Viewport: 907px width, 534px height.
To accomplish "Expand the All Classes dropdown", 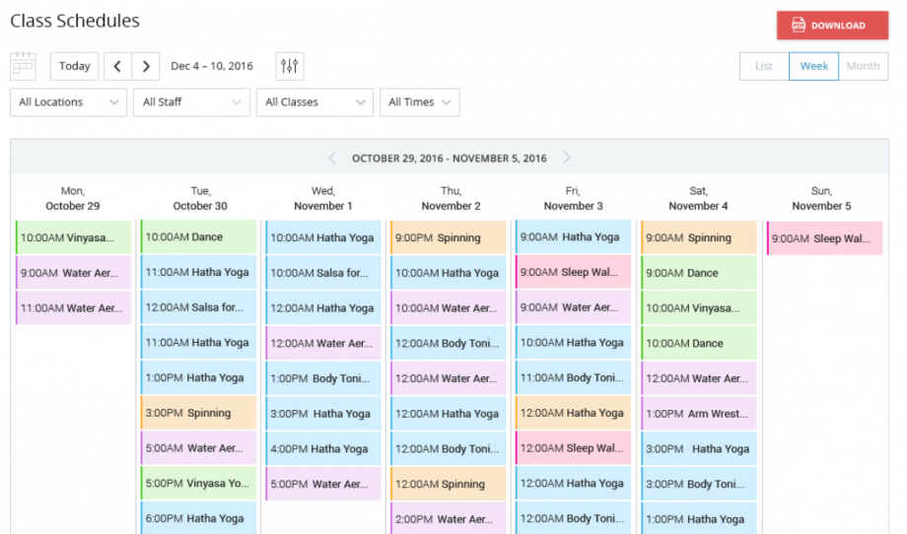I will 314,102.
